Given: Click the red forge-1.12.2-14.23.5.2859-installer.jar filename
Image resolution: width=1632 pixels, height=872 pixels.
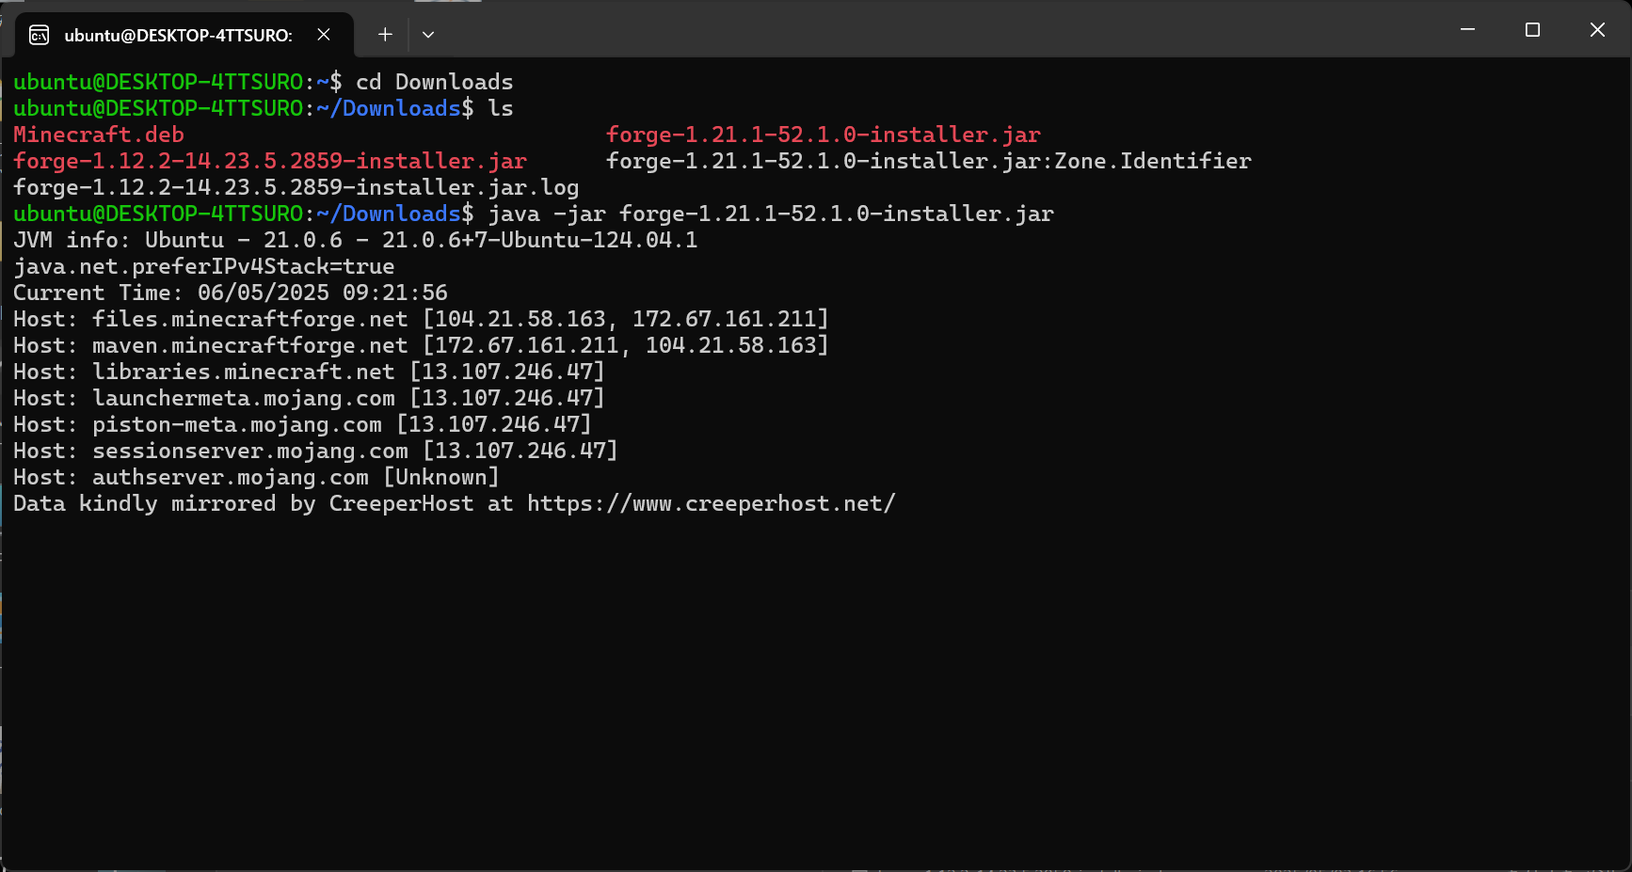Looking at the screenshot, I should (270, 161).
